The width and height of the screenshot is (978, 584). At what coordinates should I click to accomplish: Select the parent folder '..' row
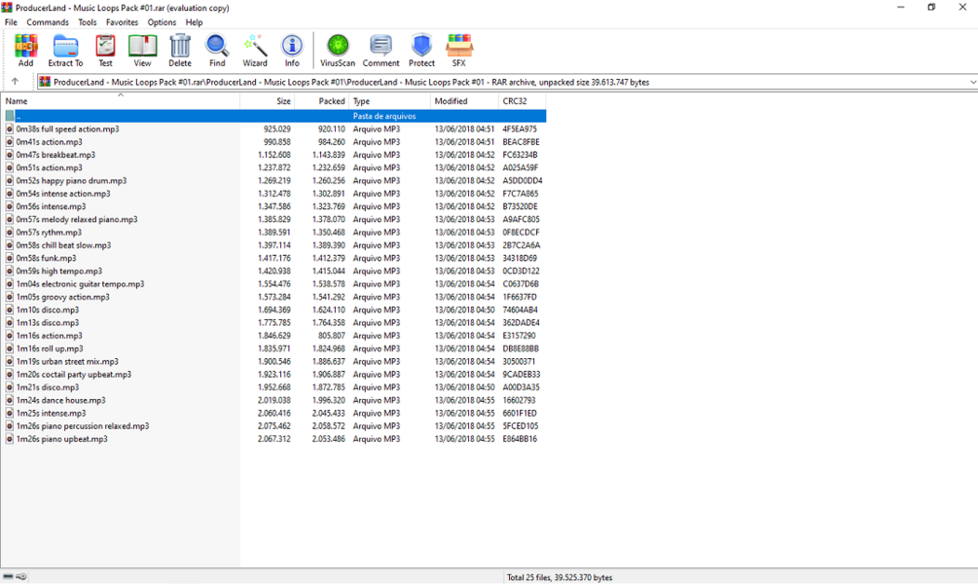273,116
